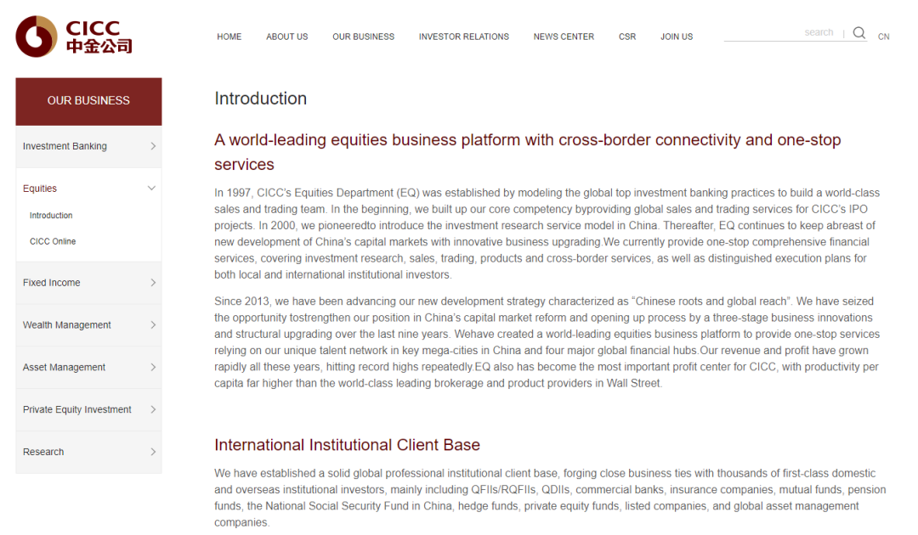The image size is (918, 535).
Task: Click the OUR BUSINESS sidebar header
Action: pyautogui.click(x=88, y=101)
